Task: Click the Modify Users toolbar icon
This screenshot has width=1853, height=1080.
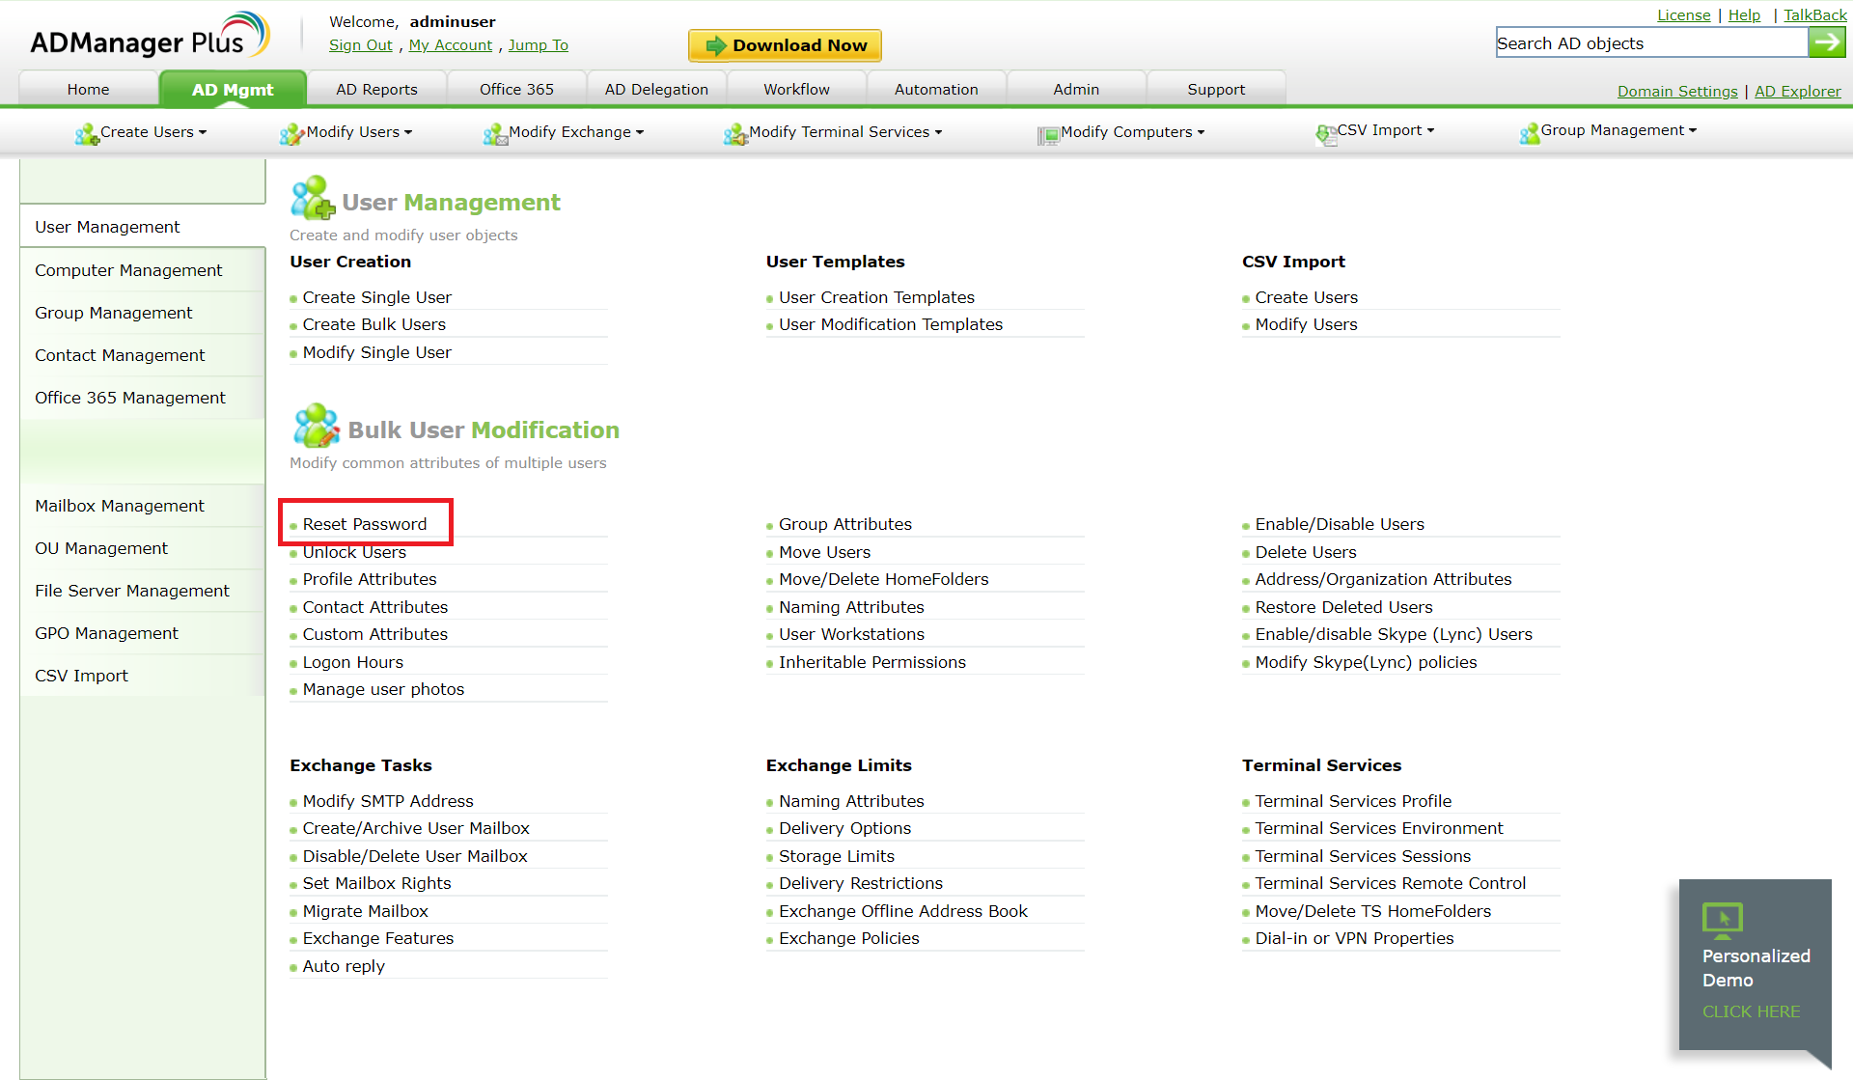Action: [x=291, y=133]
